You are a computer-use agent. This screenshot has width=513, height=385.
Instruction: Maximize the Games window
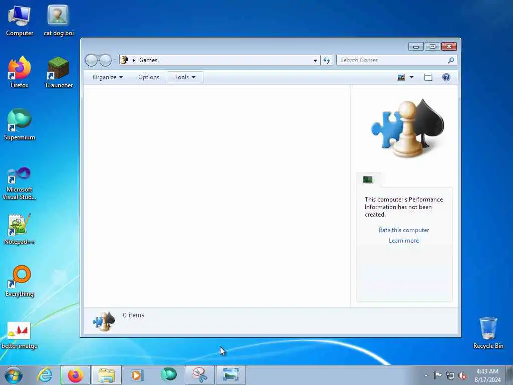coord(432,47)
